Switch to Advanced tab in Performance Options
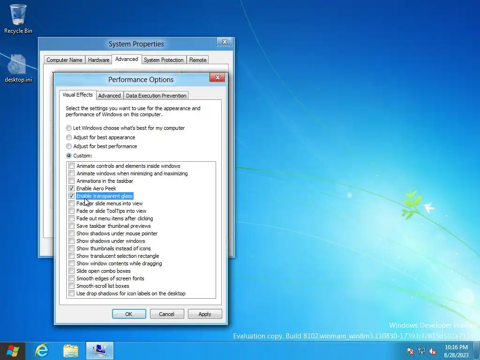Screen dimensions: 480x360 click(109, 96)
